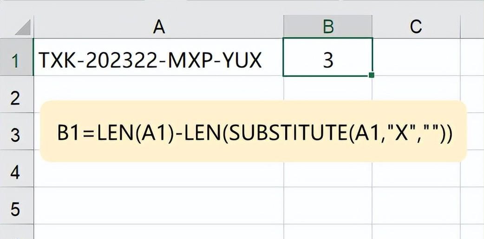Screen dimensions: 484x239
Task: Select column B header
Action: 327,27
